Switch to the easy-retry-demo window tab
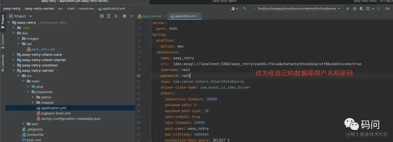This screenshot has height=142, width=393. pos(225,1)
